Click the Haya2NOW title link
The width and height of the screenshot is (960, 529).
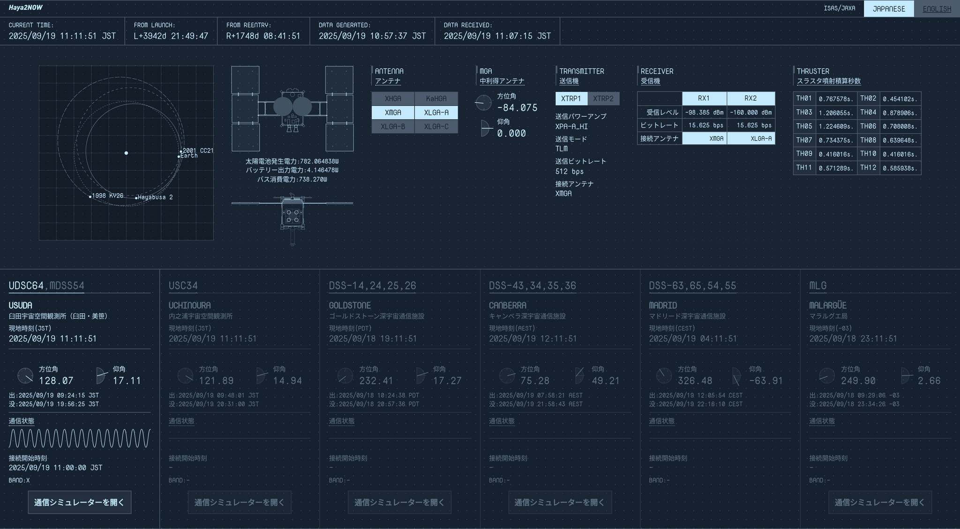pos(25,8)
